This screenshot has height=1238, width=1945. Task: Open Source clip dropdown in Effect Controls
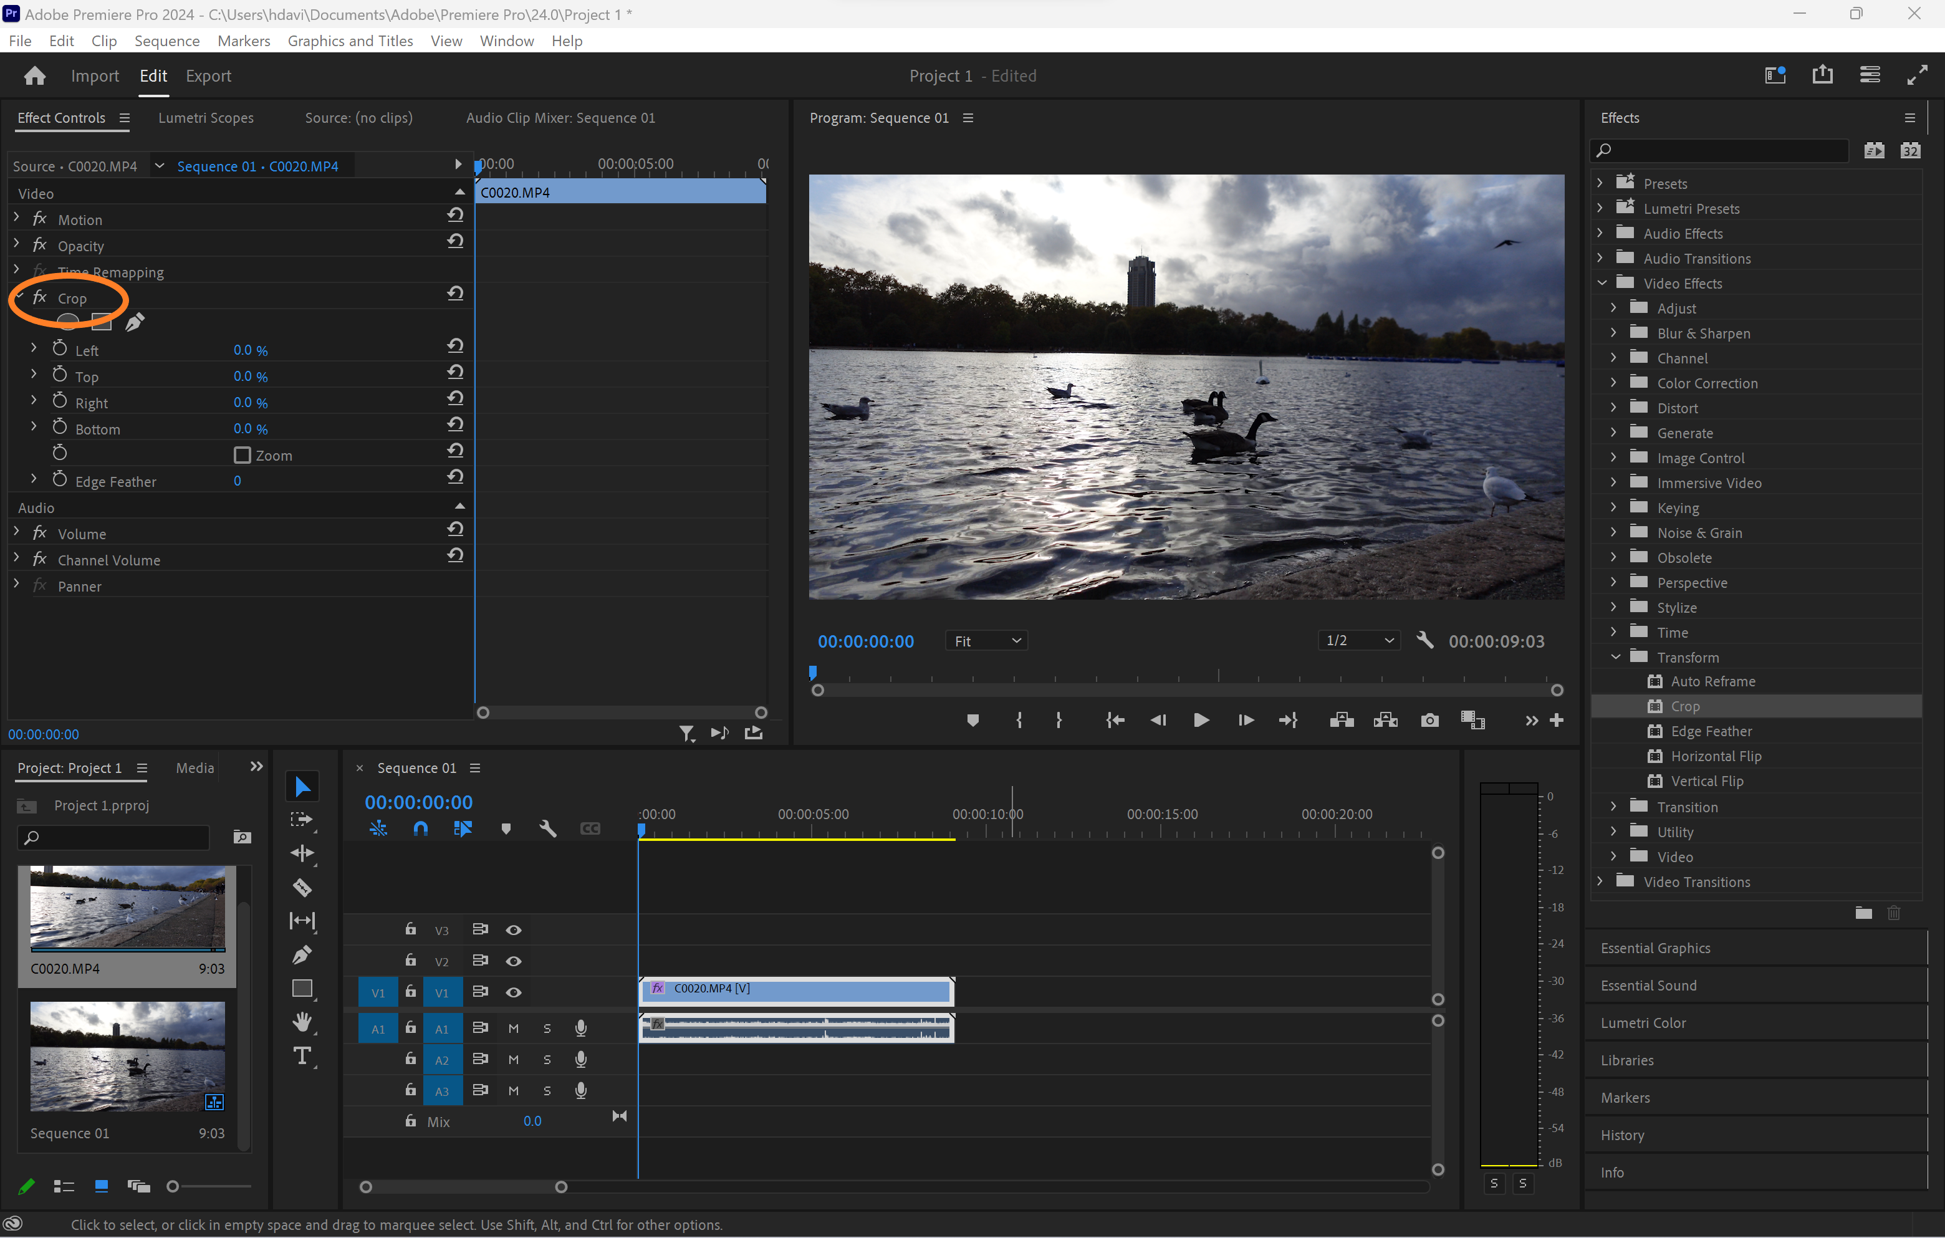point(159,166)
